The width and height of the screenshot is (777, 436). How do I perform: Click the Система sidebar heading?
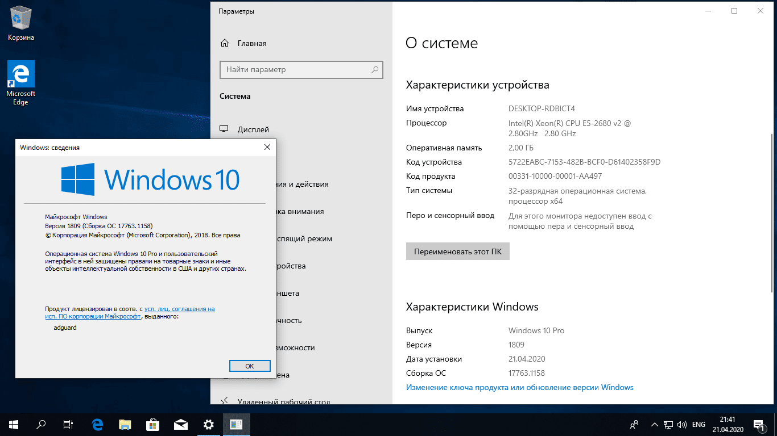coord(235,97)
